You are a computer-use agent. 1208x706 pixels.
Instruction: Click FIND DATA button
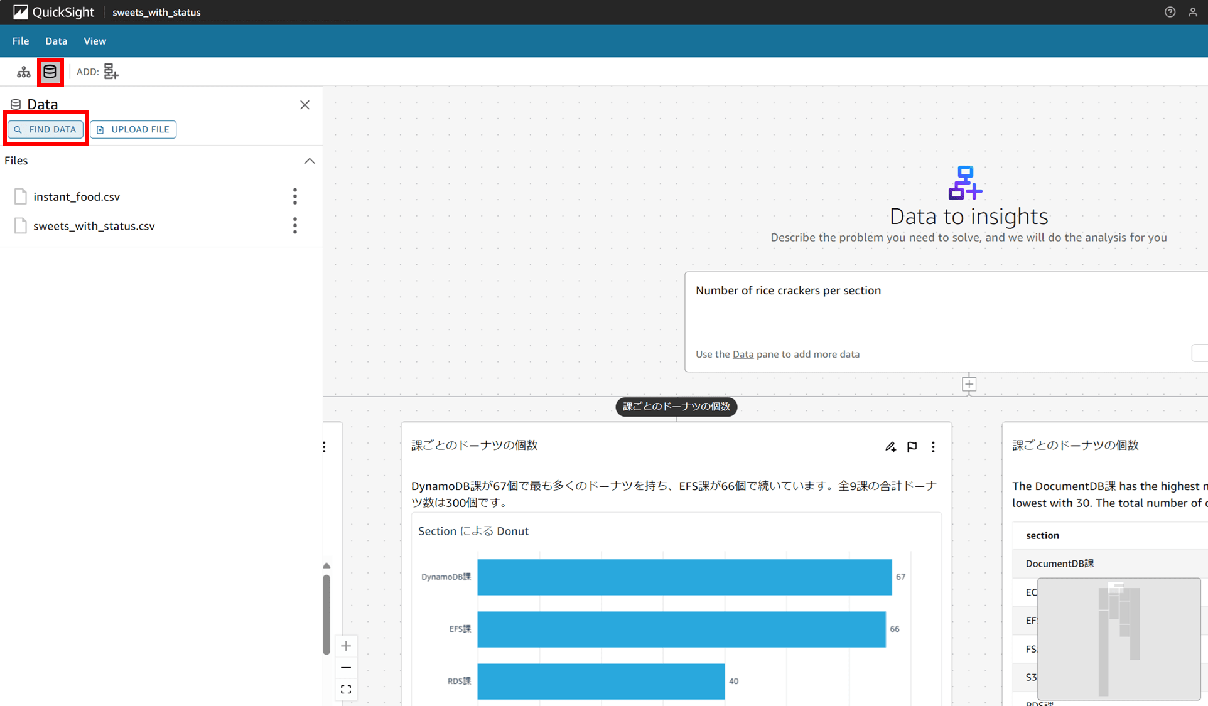[x=46, y=129]
